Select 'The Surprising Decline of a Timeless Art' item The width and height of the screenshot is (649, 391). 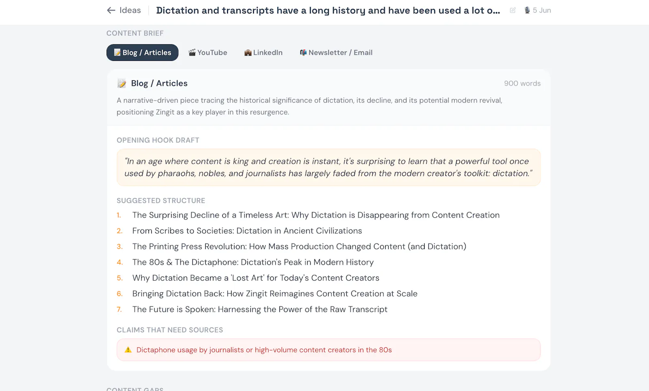[x=316, y=215]
